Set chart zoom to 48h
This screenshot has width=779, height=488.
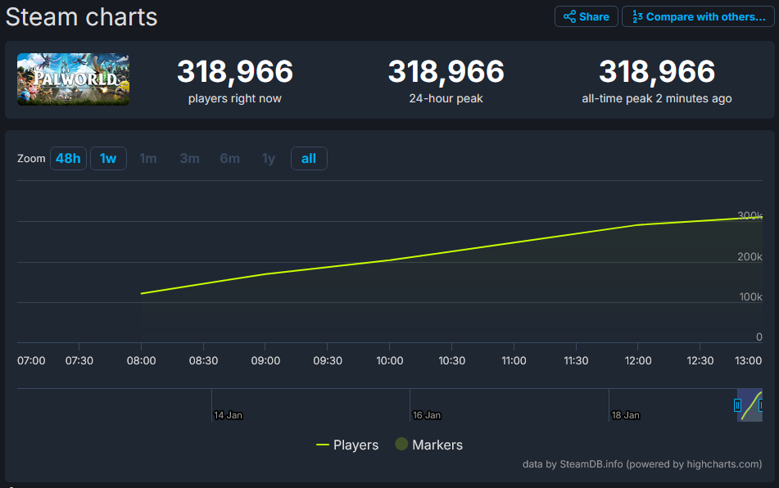click(68, 158)
